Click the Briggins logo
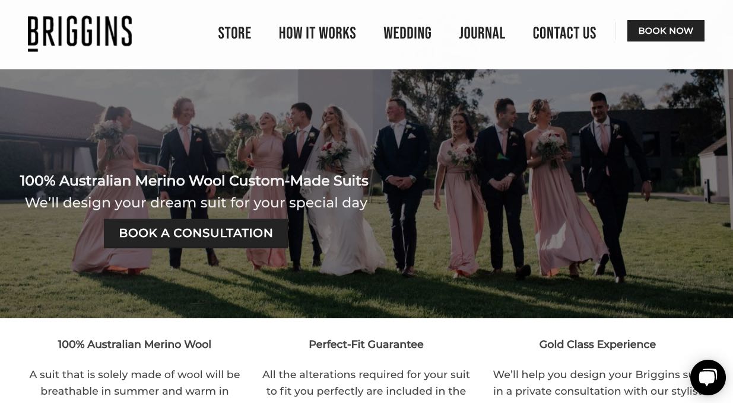 80,33
